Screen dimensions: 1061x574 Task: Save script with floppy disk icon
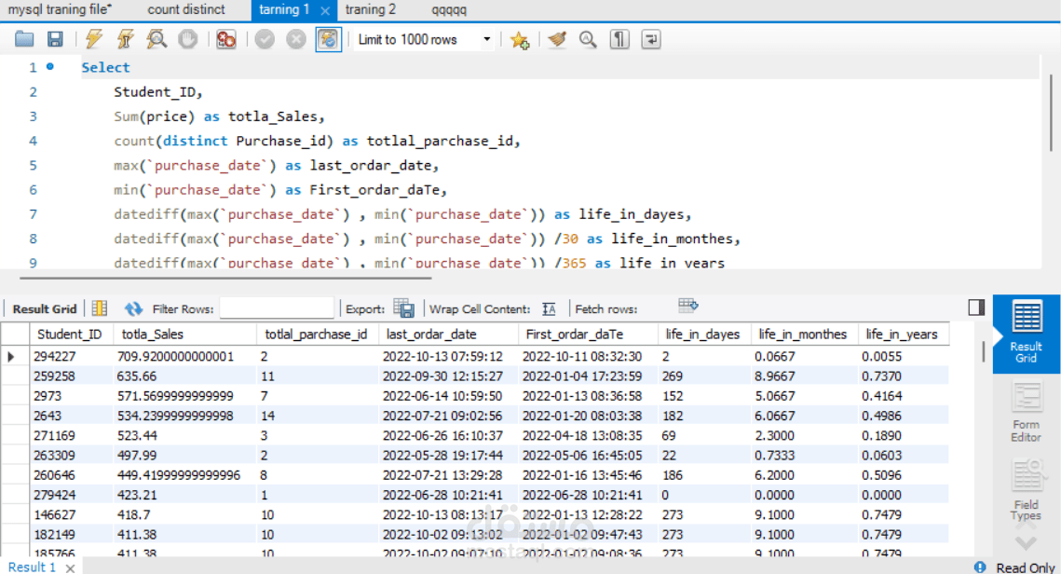[x=55, y=39]
